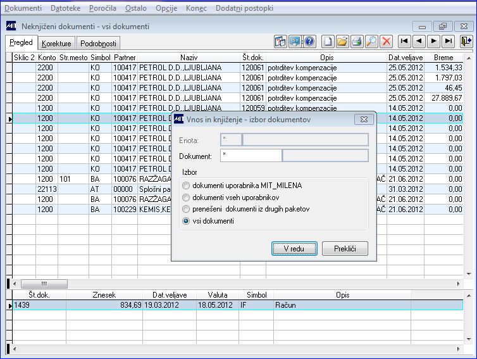Delete the record with the red X icon
This screenshot has height=359, width=477.
[x=386, y=41]
